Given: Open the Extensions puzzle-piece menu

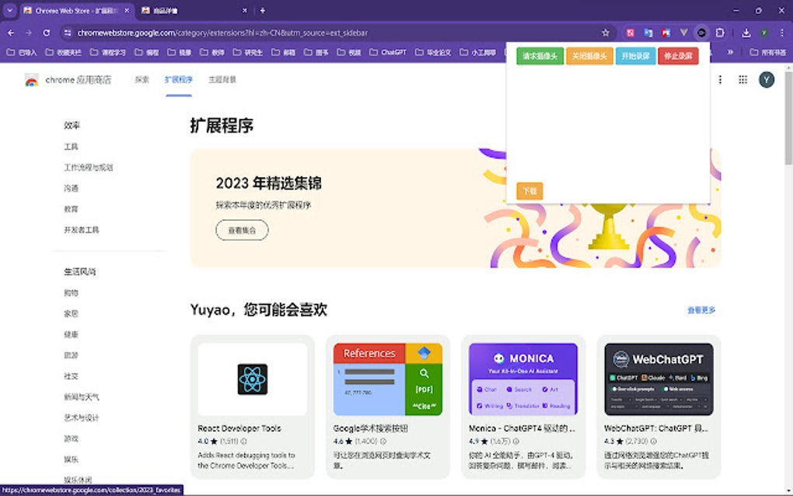Looking at the screenshot, I should pyautogui.click(x=720, y=33).
